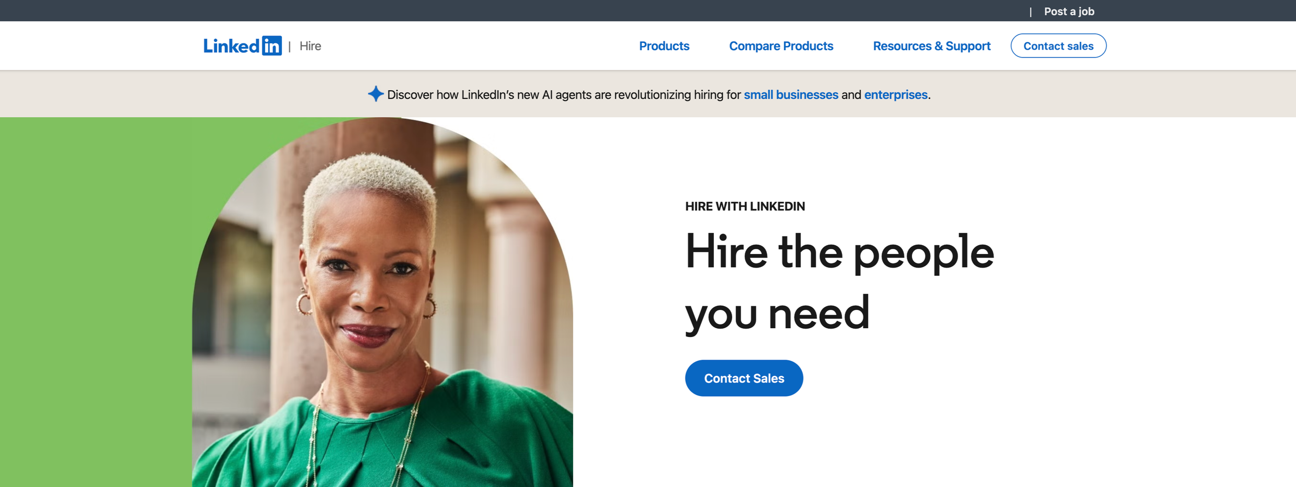This screenshot has width=1296, height=487.
Task: Click the LinkedIn logo in header
Action: (243, 46)
